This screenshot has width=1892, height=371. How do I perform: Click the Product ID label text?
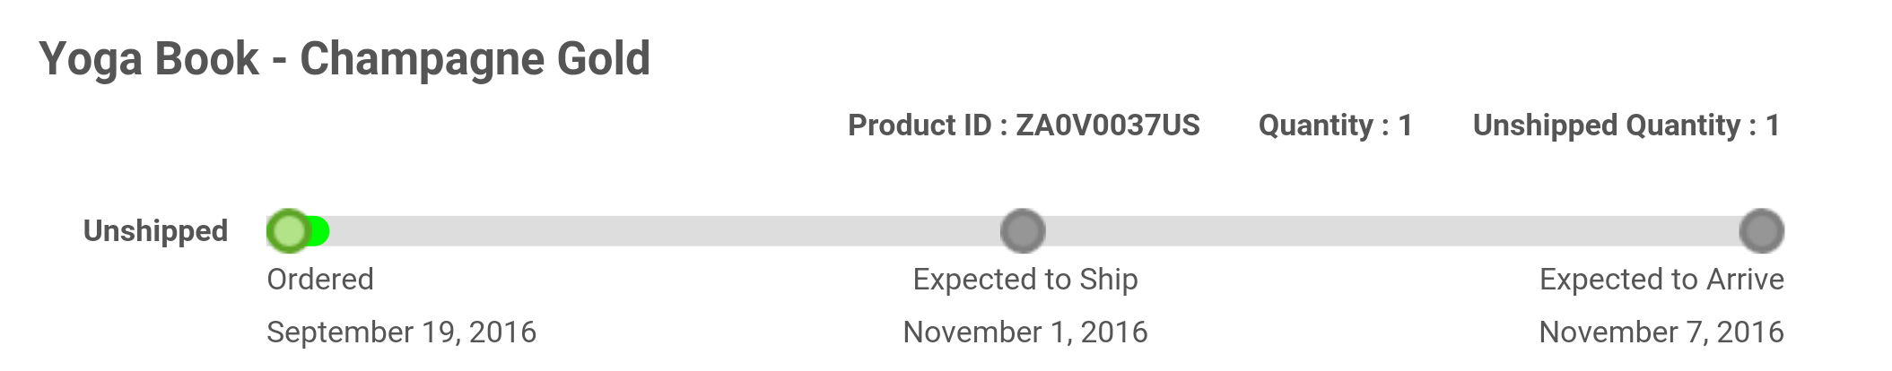[x=920, y=125]
